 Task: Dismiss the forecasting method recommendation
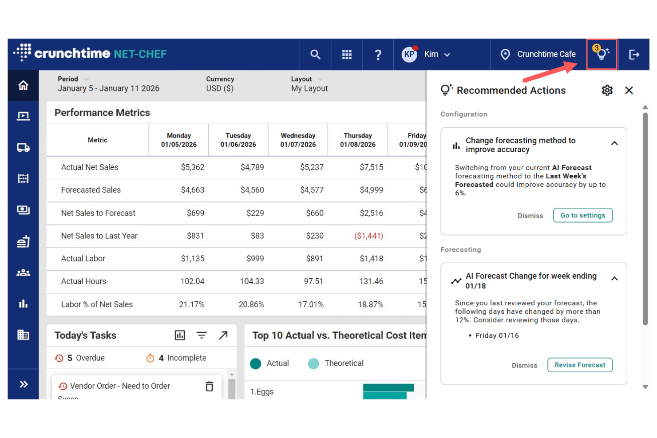530,216
